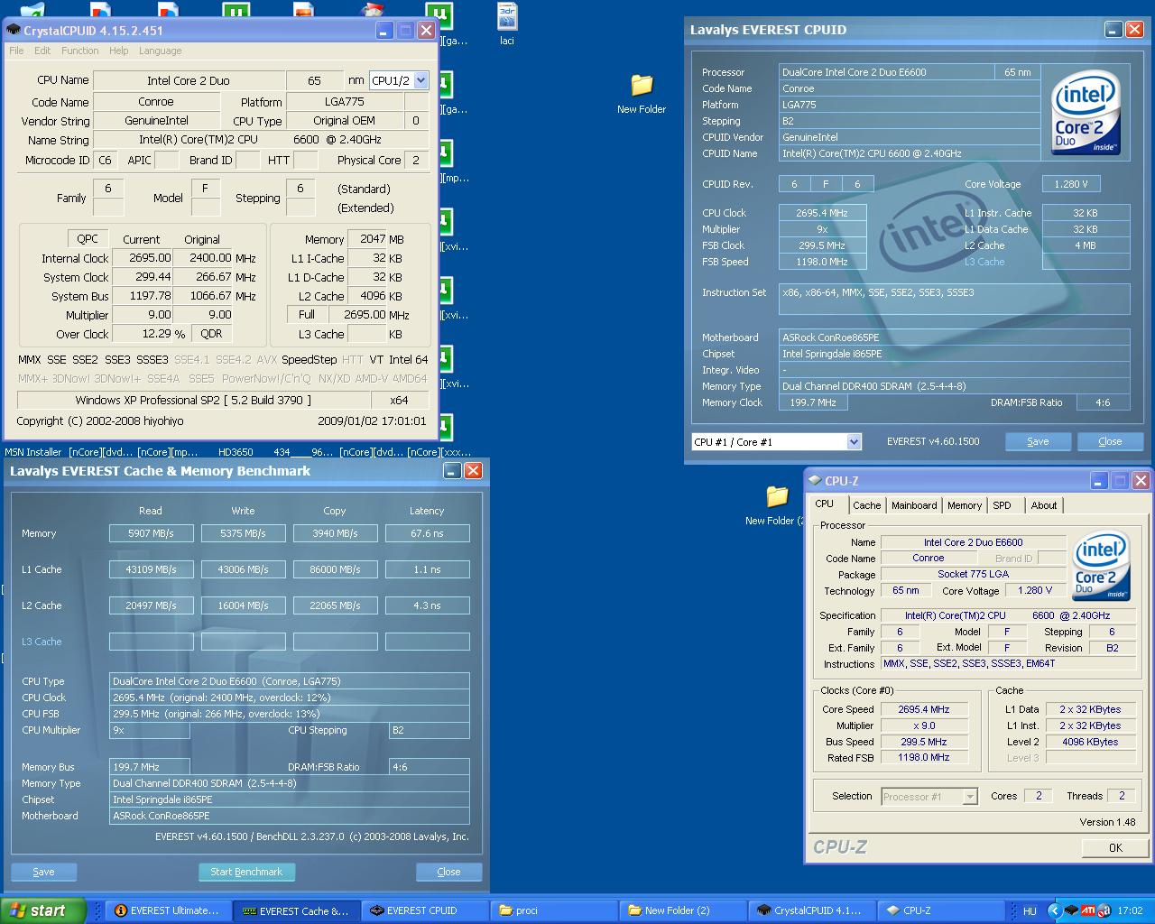Switch to EVEREST CPUID taskbar item

pyautogui.click(x=424, y=911)
